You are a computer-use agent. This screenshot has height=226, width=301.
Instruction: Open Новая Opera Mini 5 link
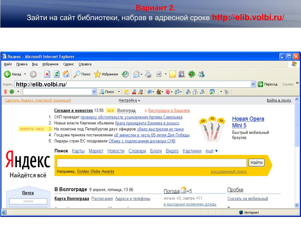click(x=248, y=122)
